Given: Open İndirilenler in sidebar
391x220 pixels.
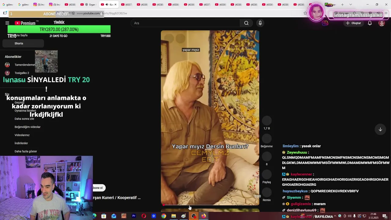Looking at the screenshot, I should 21,143.
